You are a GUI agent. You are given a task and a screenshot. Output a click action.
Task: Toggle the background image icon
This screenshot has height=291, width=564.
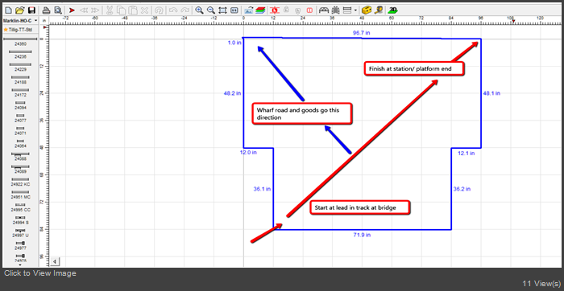[x=248, y=10]
